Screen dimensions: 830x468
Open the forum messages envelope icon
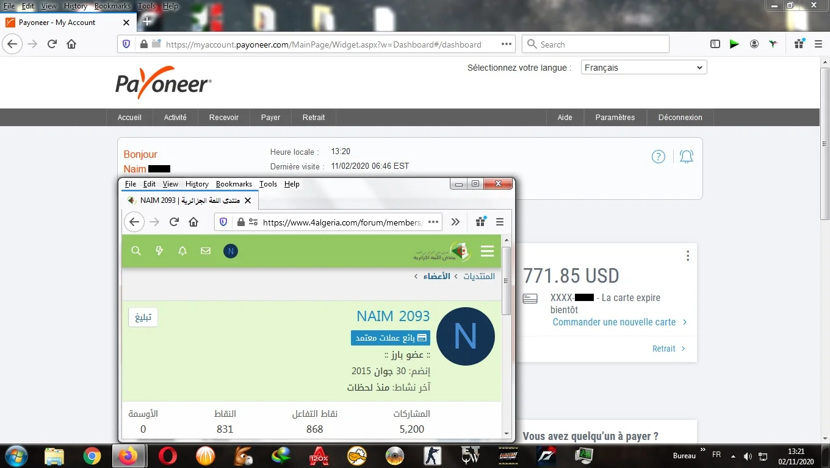(x=206, y=251)
